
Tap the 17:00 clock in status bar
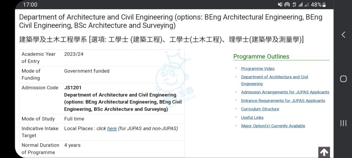pos(30,4)
